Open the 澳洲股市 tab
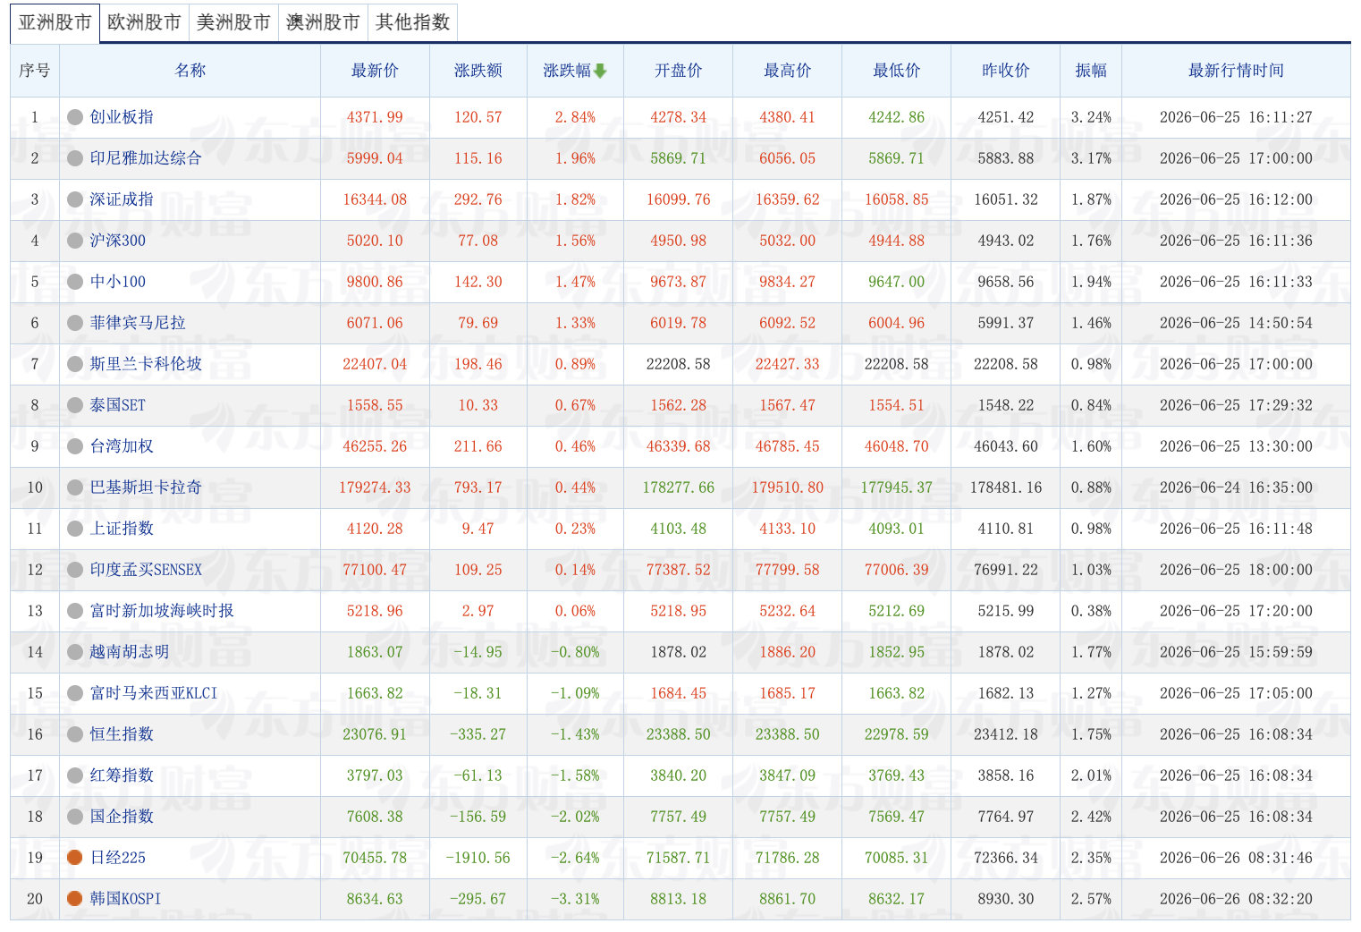The image size is (1361, 932). [x=323, y=22]
